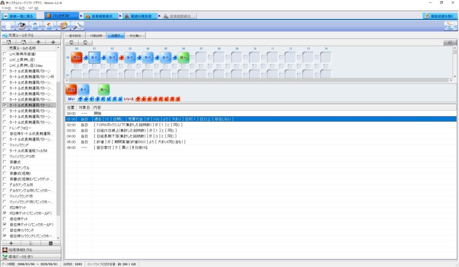
Task: Select the green 実行 block in the palette
Action: tap(104, 89)
